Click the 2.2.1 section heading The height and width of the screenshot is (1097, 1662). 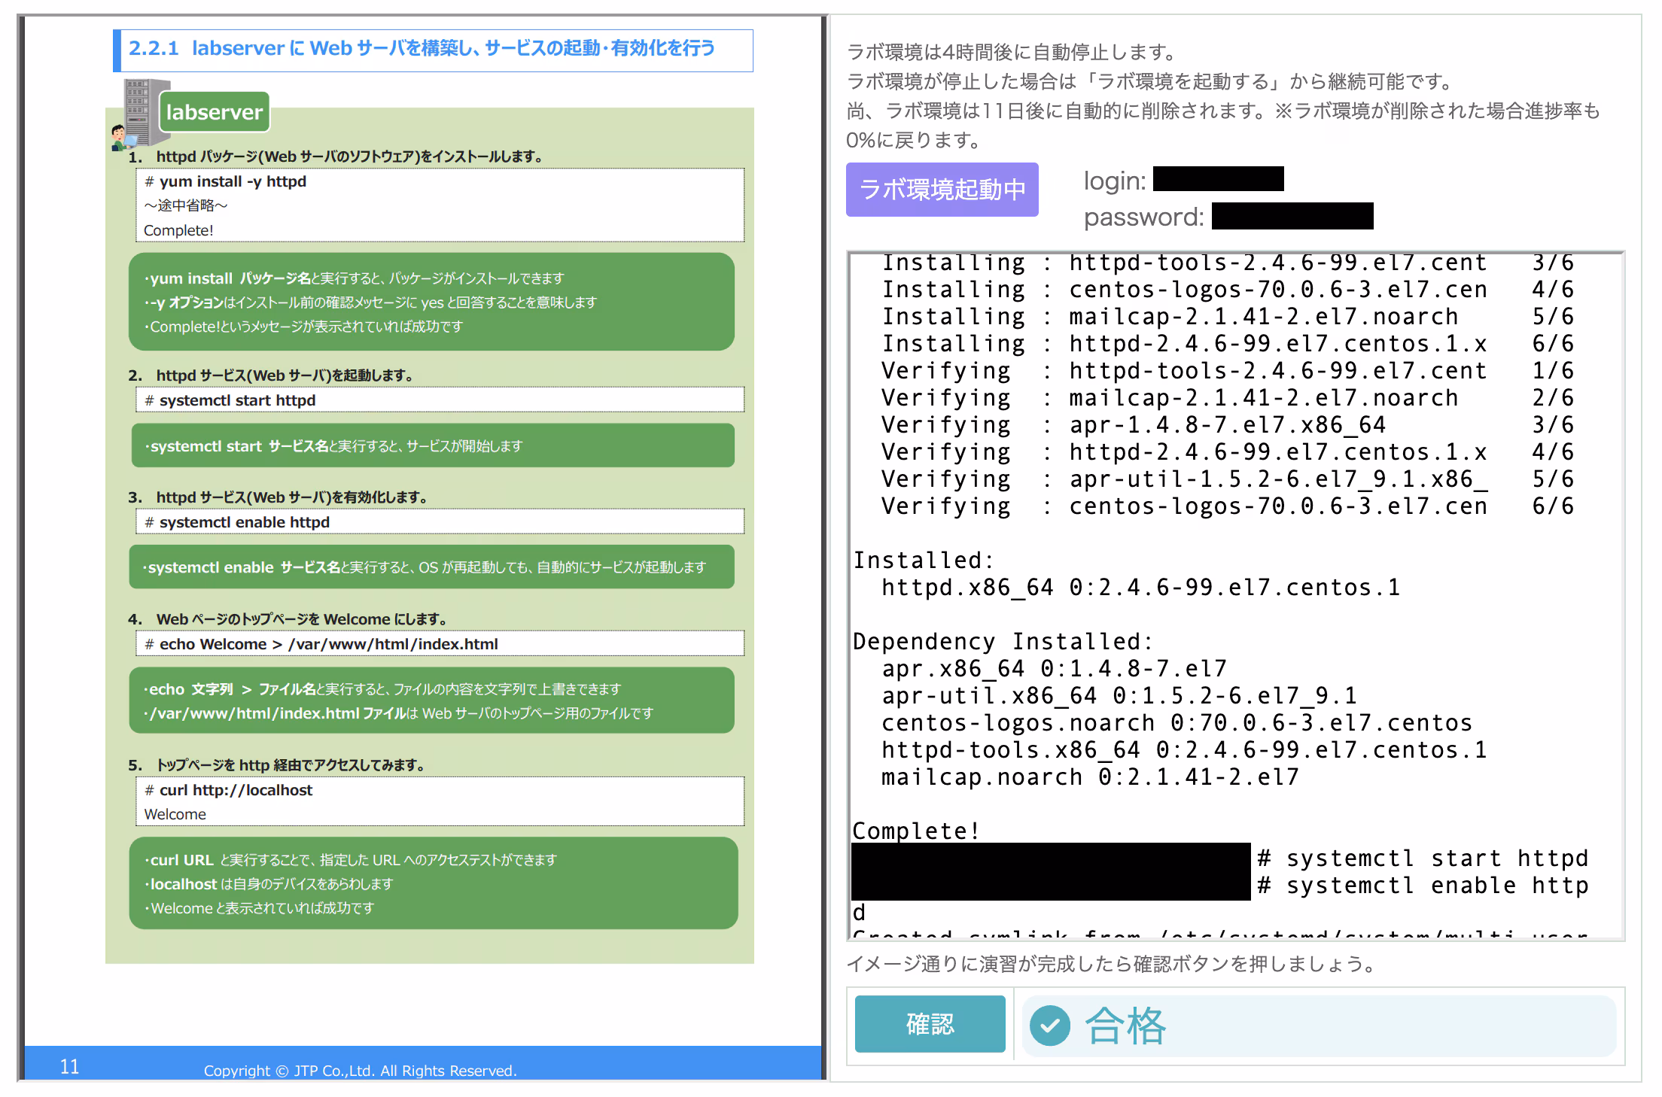[433, 50]
